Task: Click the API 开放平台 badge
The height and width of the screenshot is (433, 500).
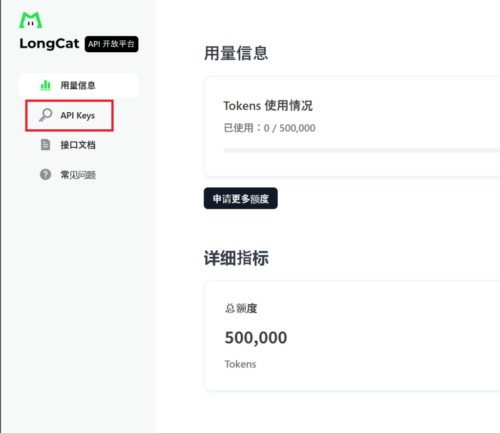Action: tap(111, 44)
